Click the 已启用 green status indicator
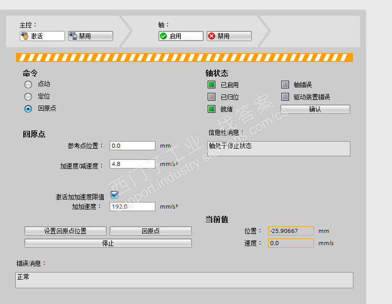This screenshot has width=392, height=304. [212, 84]
